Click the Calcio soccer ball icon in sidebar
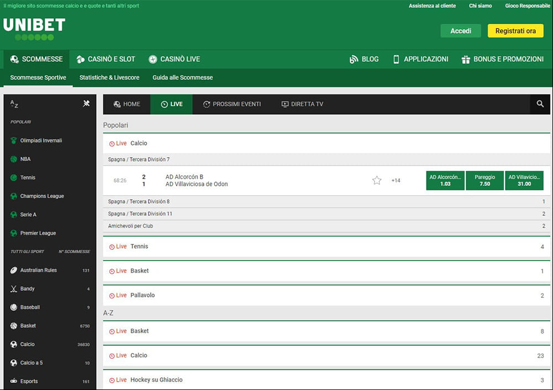553x390 pixels. (14, 344)
